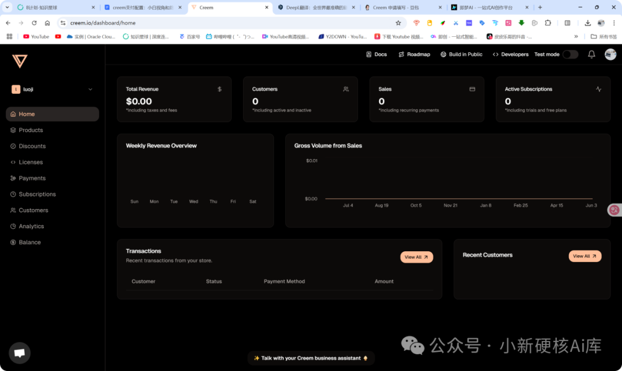Click the browser back arrow
Image resolution: width=622 pixels, height=371 pixels.
(x=8, y=23)
